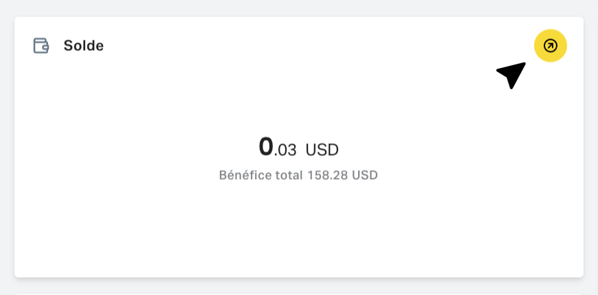Click USD after the 158.28 figure
This screenshot has width=598, height=295.
[x=364, y=175]
